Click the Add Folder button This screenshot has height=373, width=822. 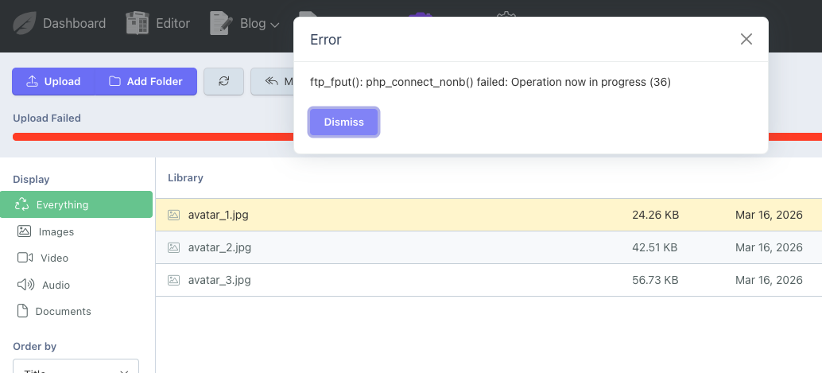click(145, 81)
